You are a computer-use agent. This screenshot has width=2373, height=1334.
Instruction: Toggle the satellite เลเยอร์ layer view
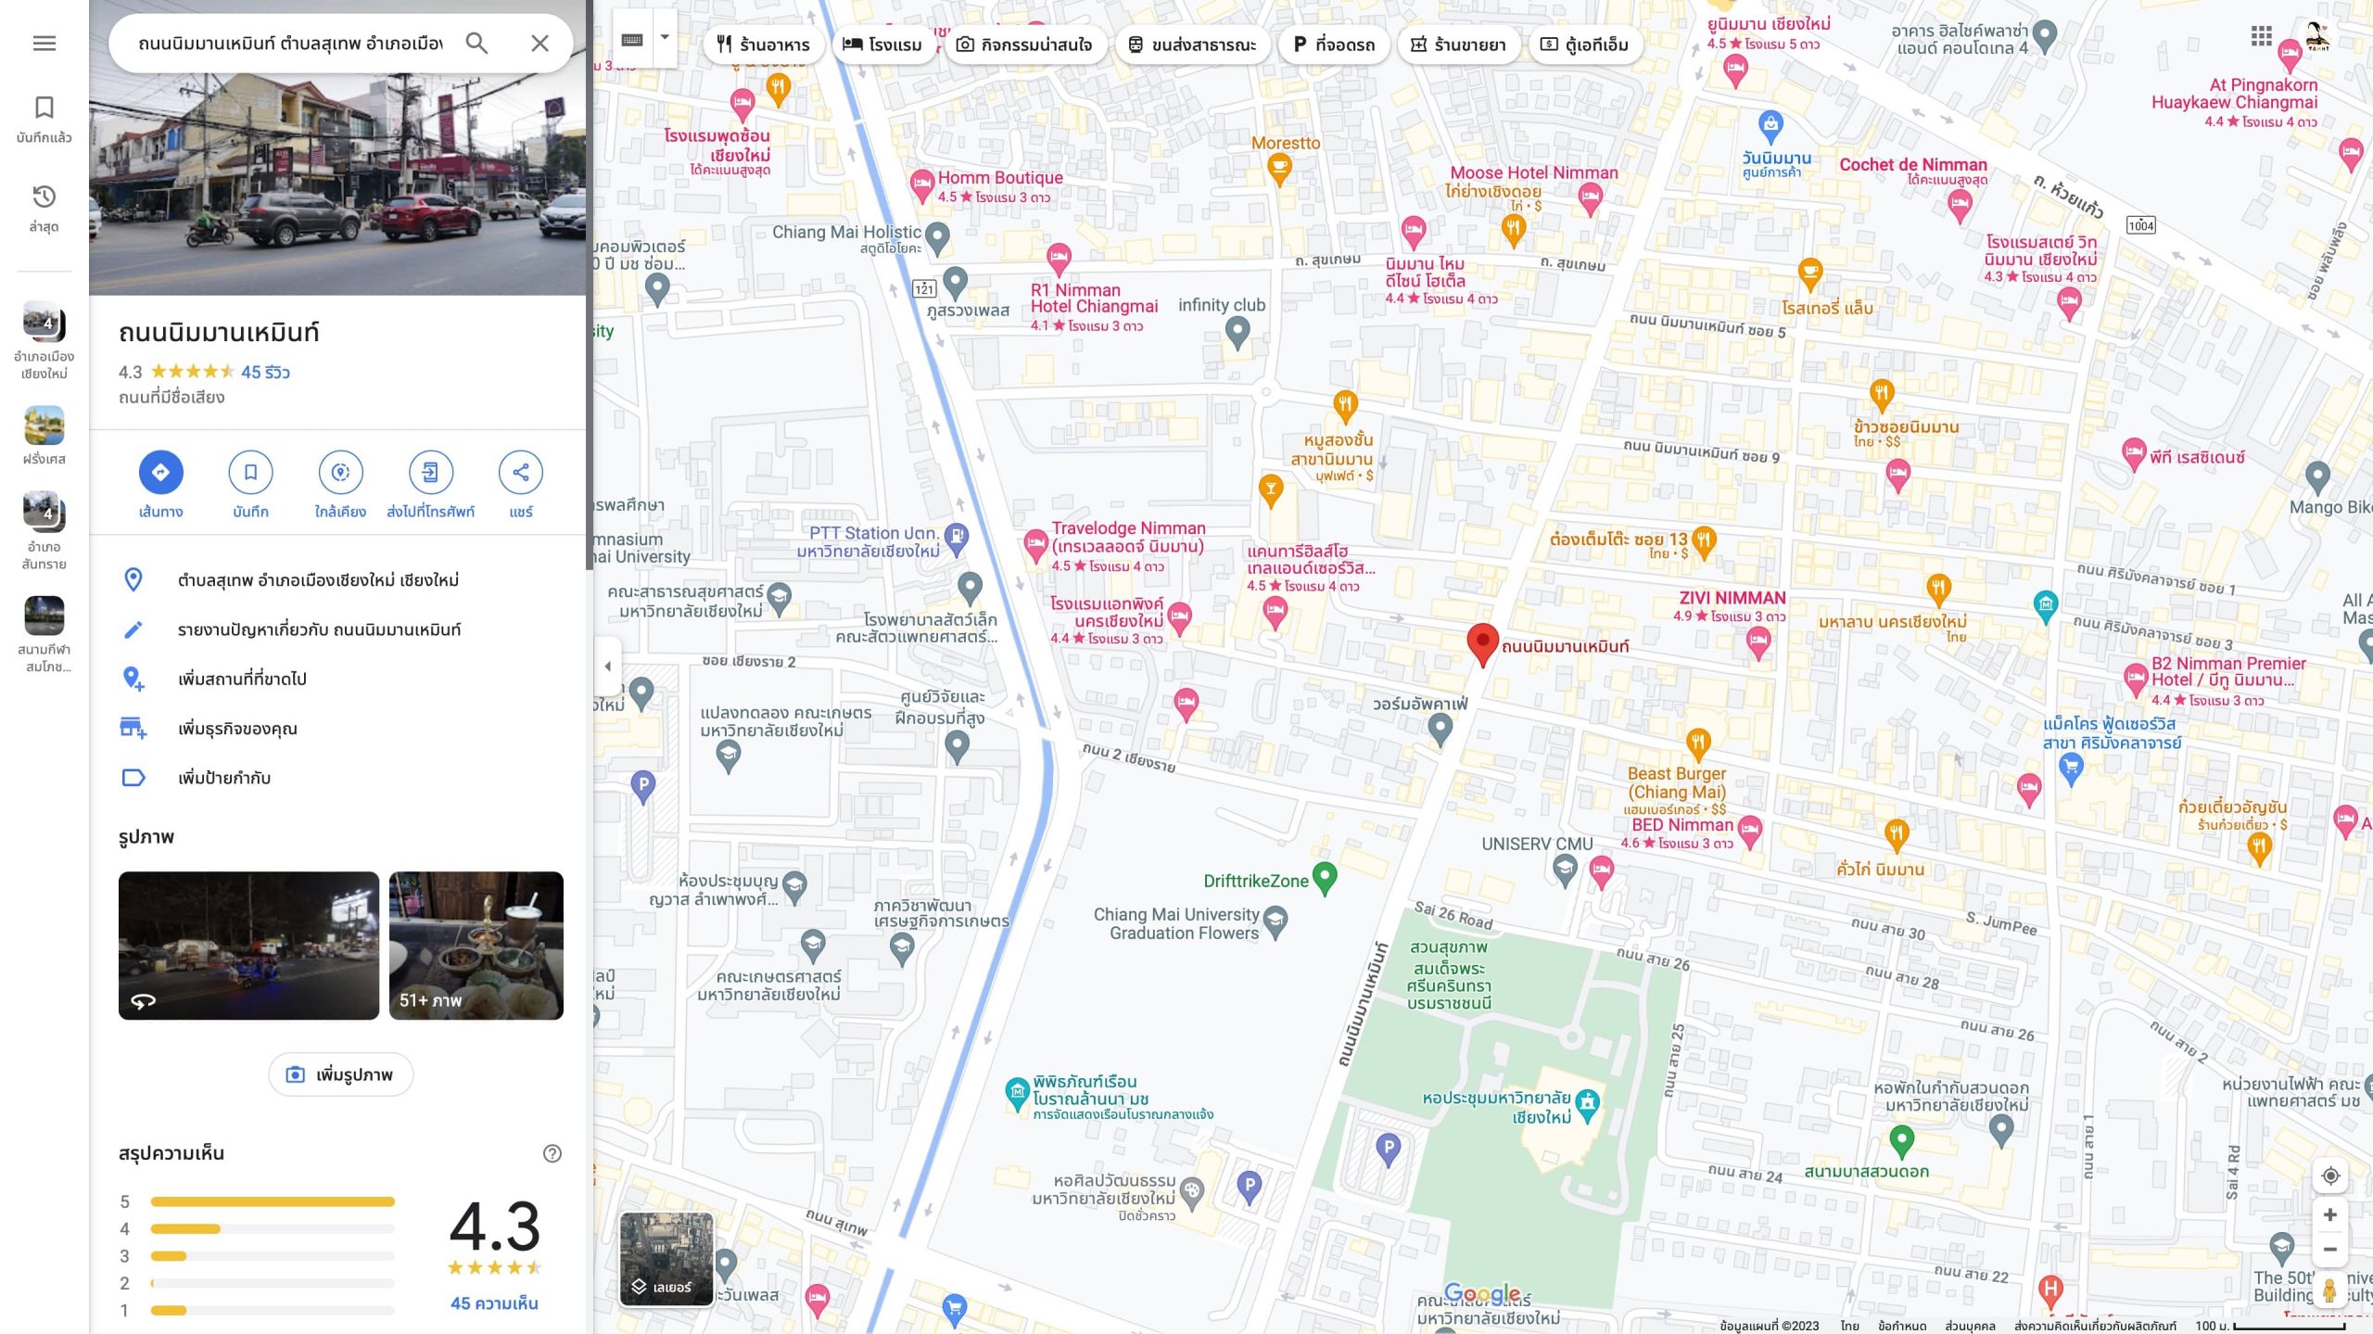(x=666, y=1258)
